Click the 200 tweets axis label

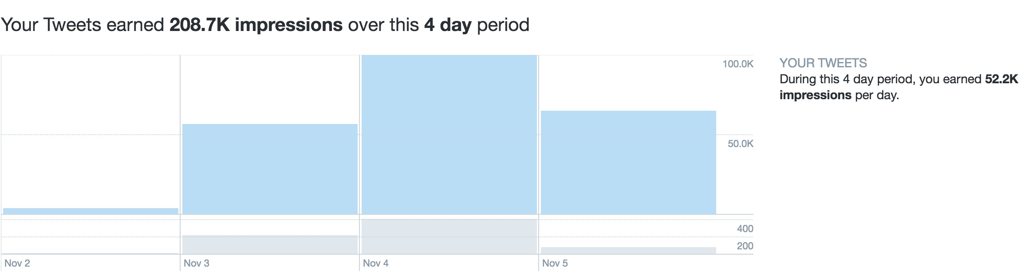[745, 246]
